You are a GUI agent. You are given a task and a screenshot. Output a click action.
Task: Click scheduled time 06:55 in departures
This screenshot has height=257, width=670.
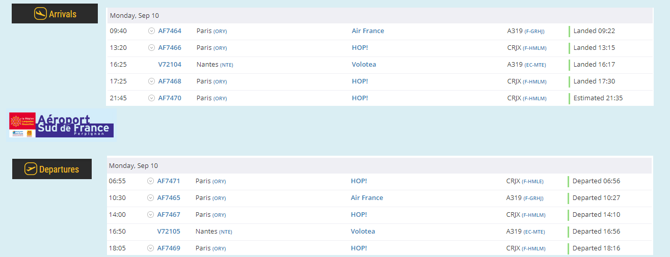(x=117, y=181)
